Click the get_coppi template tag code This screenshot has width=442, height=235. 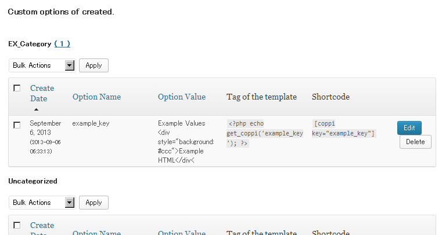(265, 133)
